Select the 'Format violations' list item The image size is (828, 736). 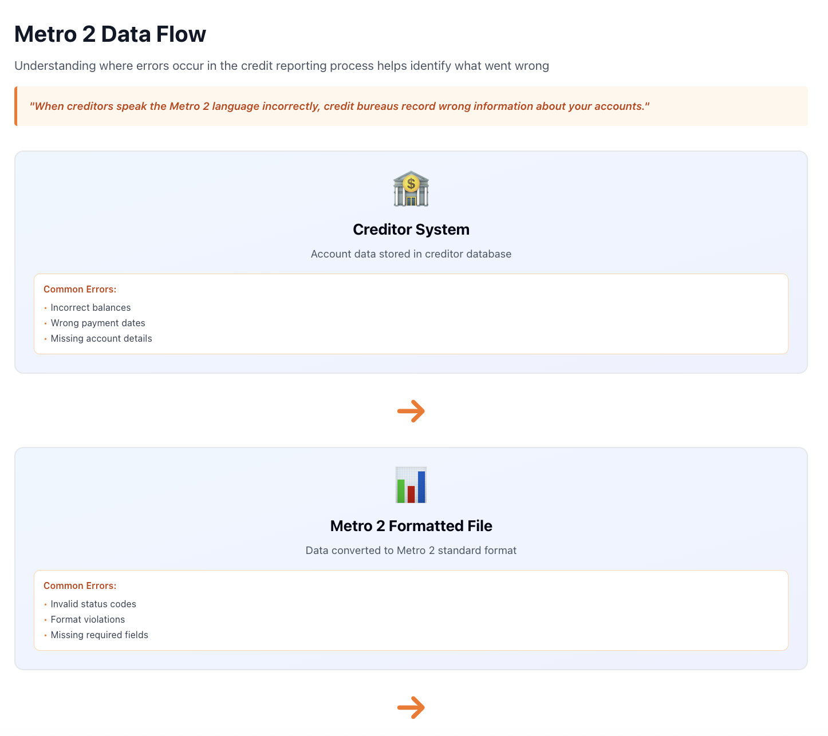click(x=88, y=620)
